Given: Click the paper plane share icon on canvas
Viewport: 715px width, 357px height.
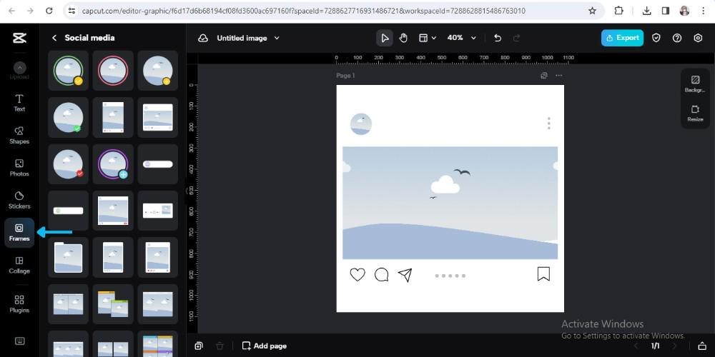Looking at the screenshot, I should click(x=405, y=275).
